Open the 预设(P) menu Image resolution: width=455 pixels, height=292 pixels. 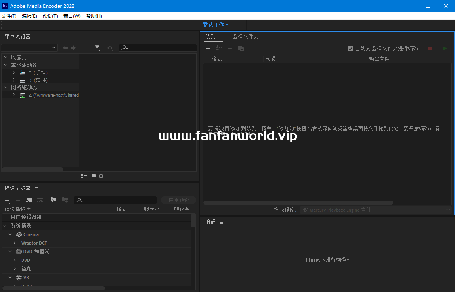coord(50,16)
